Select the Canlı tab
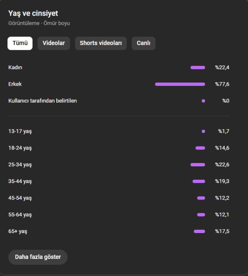The height and width of the screenshot is (276, 248). (x=143, y=43)
